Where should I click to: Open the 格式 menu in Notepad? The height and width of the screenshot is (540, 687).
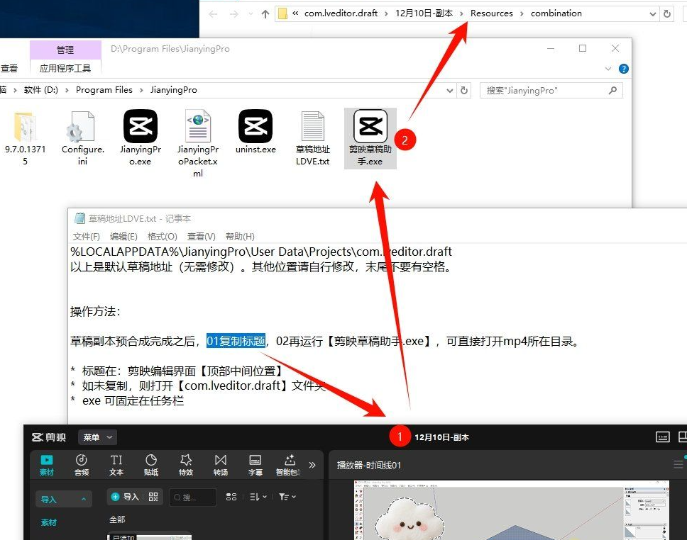(162, 236)
